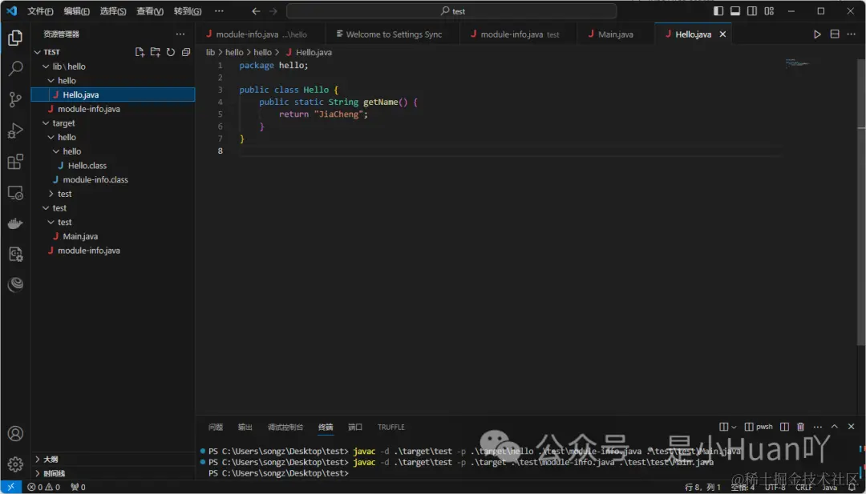Switch to the Output panel tab

245,427
